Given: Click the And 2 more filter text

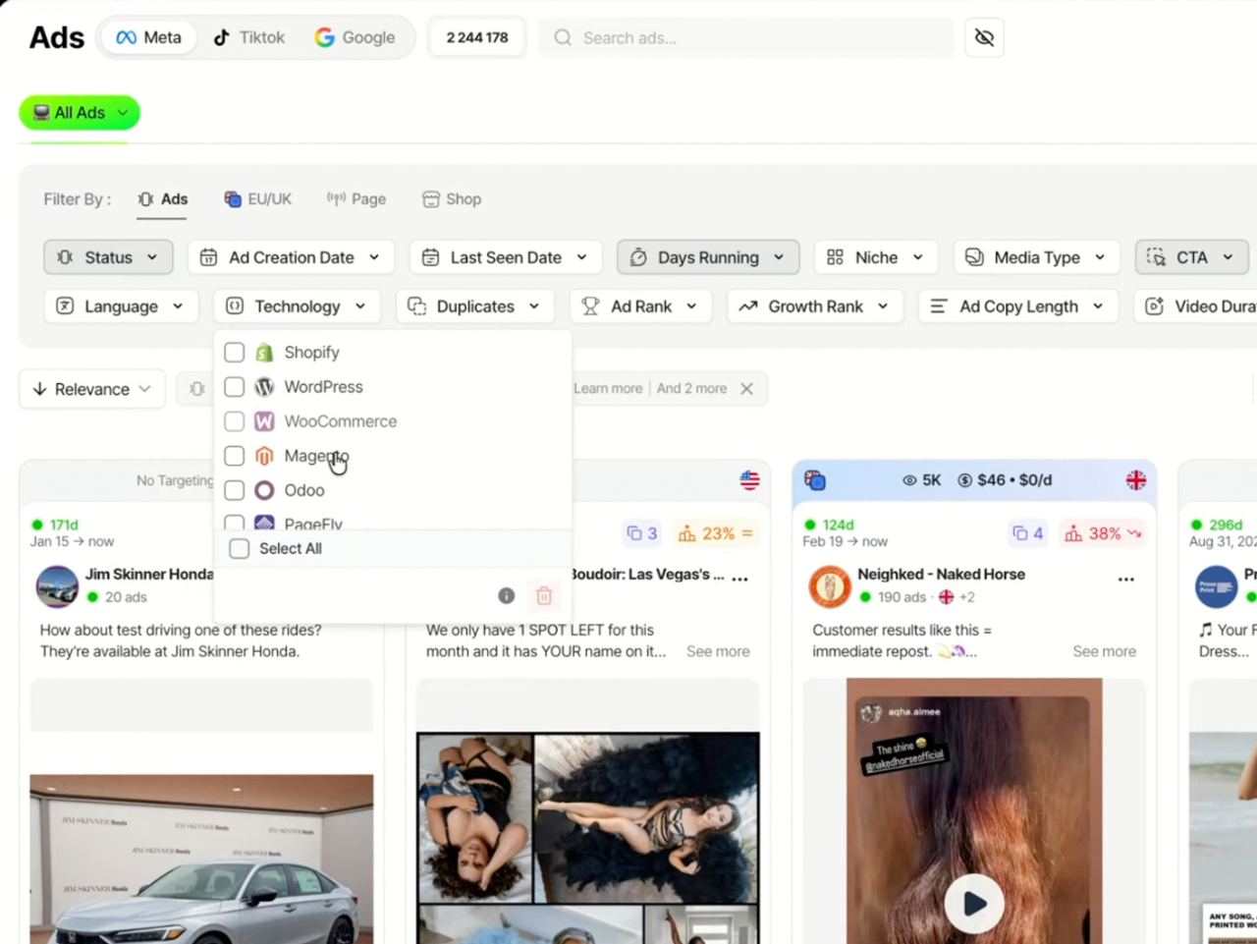Looking at the screenshot, I should (691, 389).
